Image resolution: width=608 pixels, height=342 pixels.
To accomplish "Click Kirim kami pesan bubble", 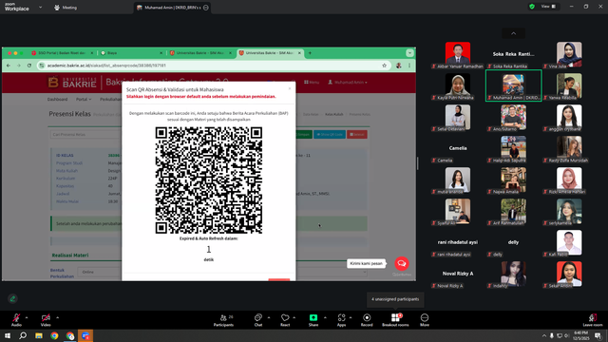I will [366, 263].
